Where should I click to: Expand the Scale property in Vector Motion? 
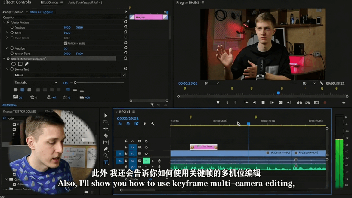point(7,32)
